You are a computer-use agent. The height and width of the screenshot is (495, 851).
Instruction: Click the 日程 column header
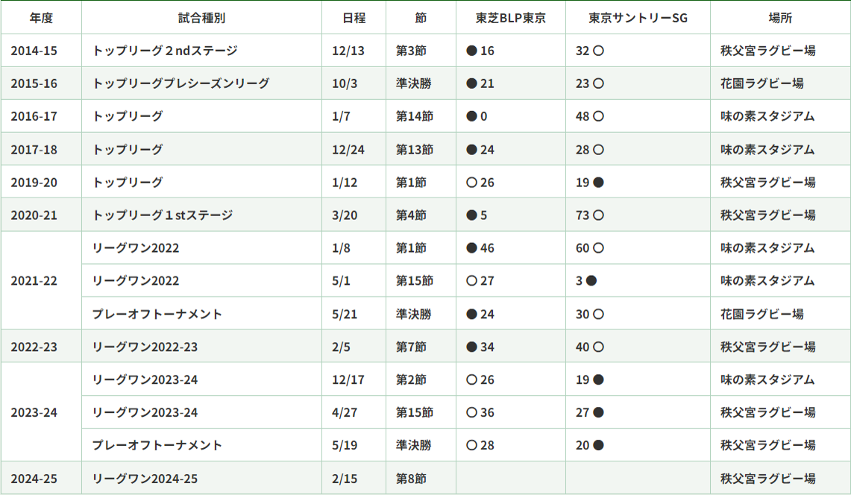(354, 18)
